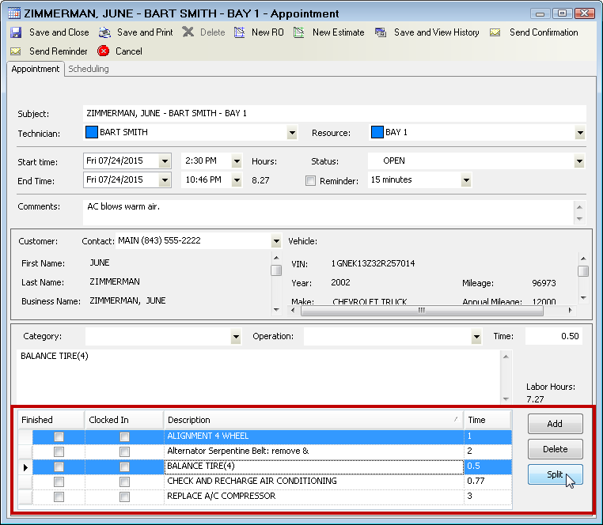Click the Add button
This screenshot has height=525, width=603.
[555, 424]
